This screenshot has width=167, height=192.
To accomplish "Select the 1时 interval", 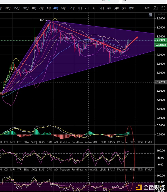I will click(34, 8).
